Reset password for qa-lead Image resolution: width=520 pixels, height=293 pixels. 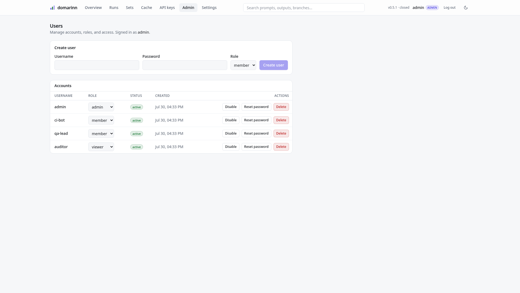pyautogui.click(x=256, y=133)
